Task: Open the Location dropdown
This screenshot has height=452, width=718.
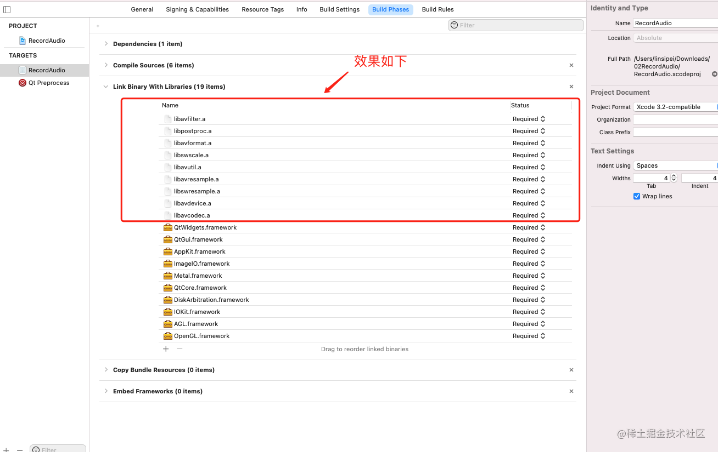Action: pyautogui.click(x=675, y=38)
